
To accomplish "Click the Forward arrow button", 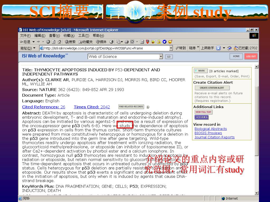I will (38, 42).
